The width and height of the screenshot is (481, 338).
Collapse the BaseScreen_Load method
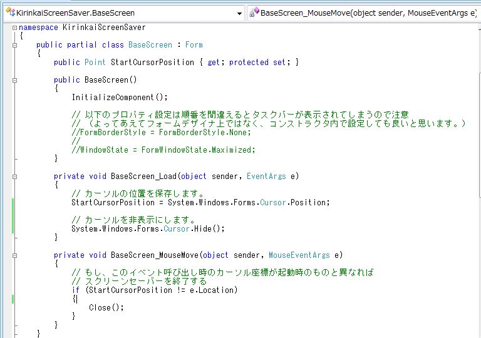(14, 177)
